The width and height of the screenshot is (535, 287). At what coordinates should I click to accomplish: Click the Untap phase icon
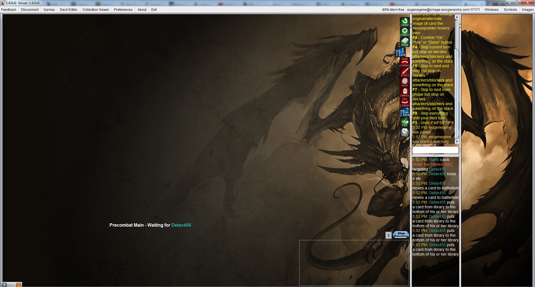click(405, 22)
